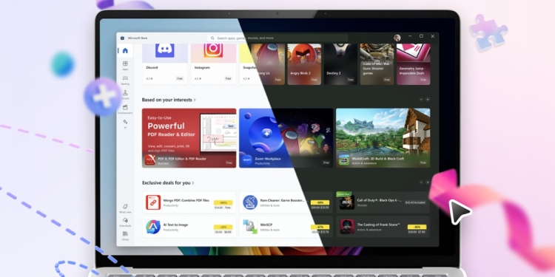
Task: Click the 'Call of Duty: Black Ops 6' title
Action: pyautogui.click(x=380, y=200)
